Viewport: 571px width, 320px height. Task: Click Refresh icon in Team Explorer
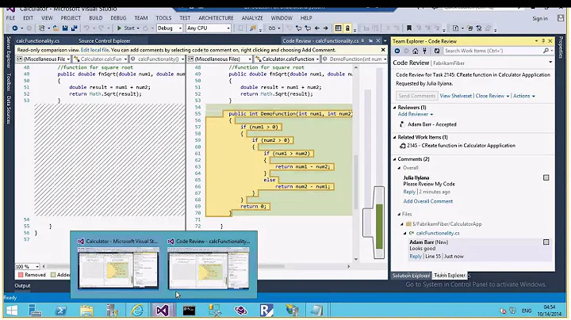click(437, 51)
